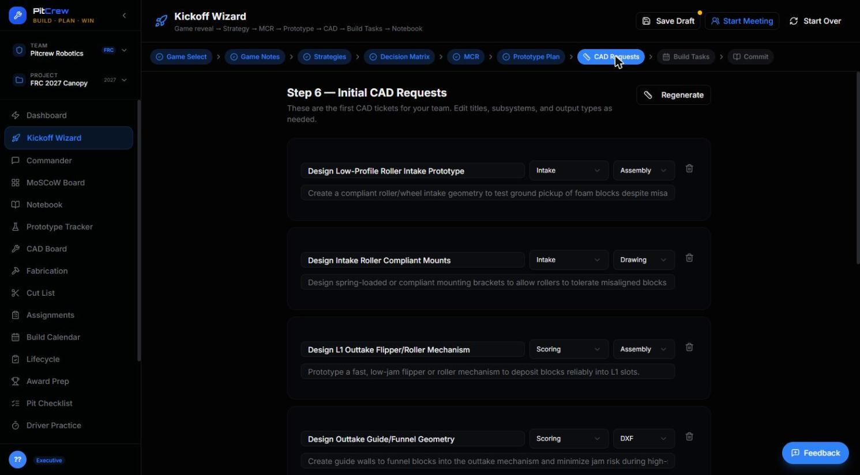This screenshot has height=475, width=860.
Task: Regenerate the CAD requests
Action: pos(674,95)
